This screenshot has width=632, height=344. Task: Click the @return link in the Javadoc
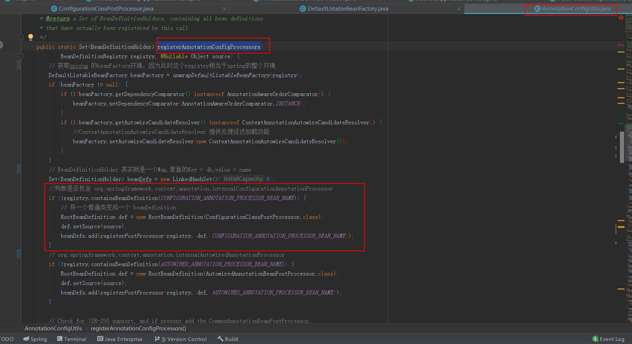pyautogui.click(x=57, y=18)
